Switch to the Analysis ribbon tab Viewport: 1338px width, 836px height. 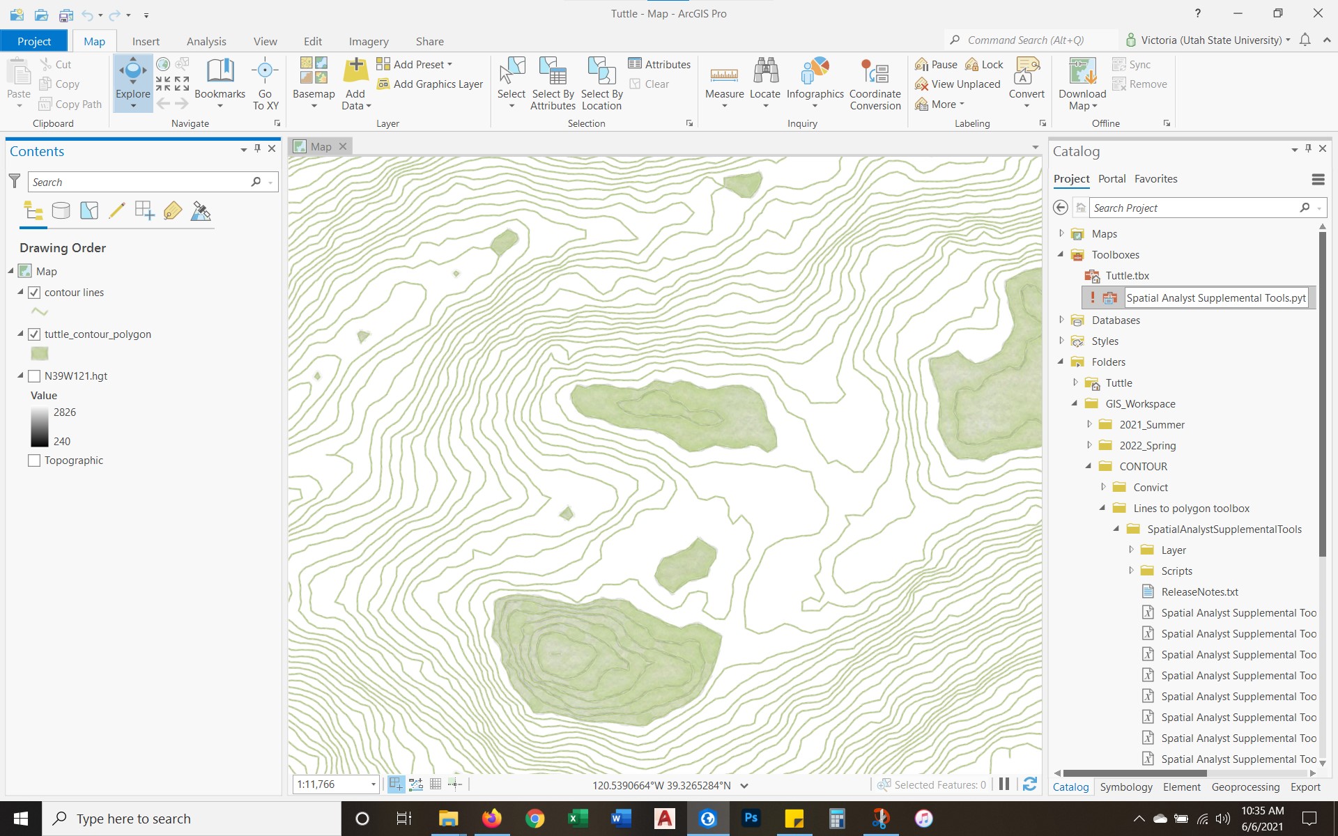[206, 41]
